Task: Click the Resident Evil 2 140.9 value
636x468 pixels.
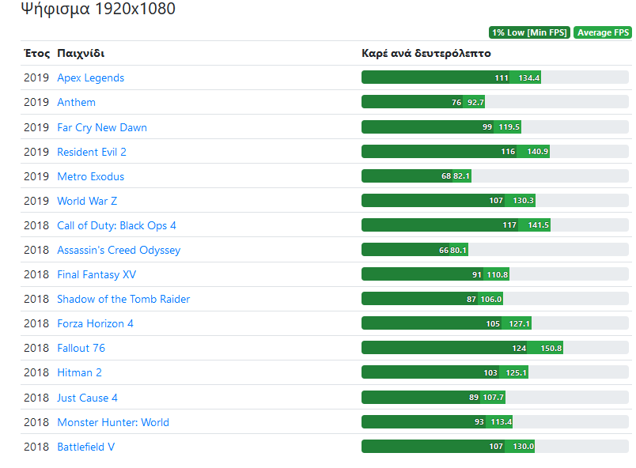Action: tap(537, 152)
